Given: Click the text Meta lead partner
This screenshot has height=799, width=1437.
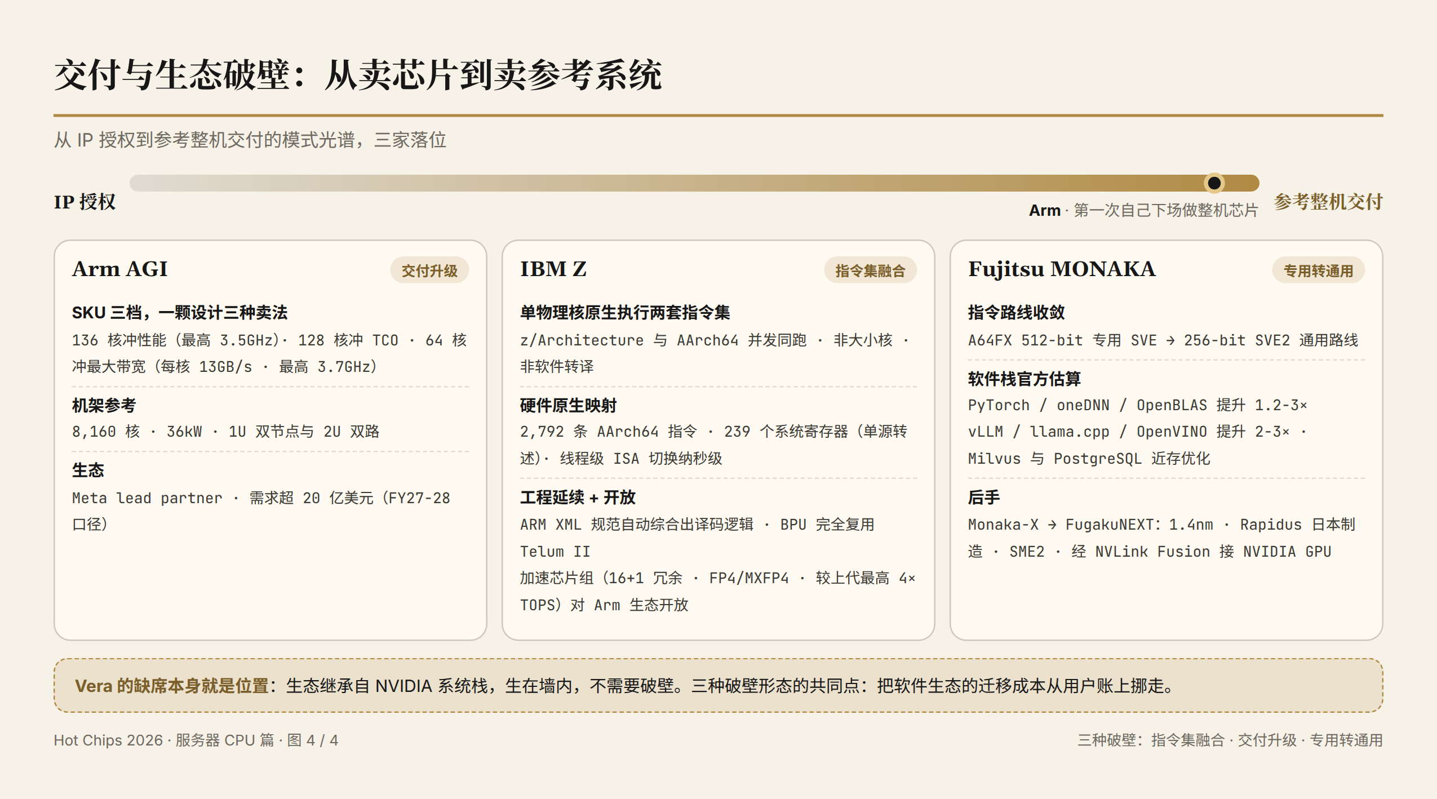Looking at the screenshot, I should 147,498.
